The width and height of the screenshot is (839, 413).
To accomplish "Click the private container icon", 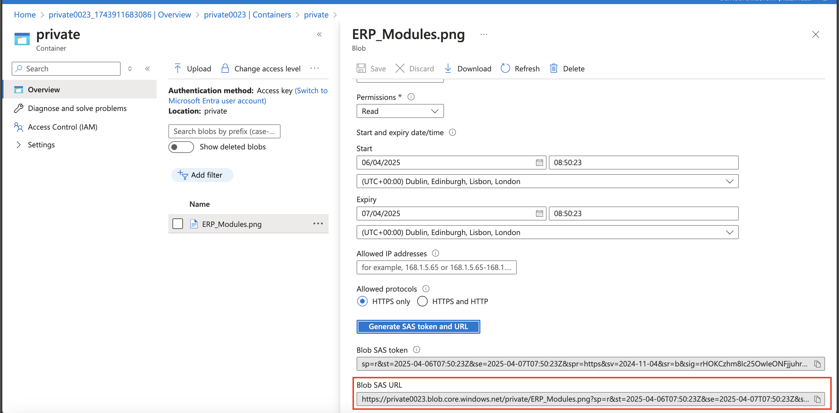I will (22, 39).
